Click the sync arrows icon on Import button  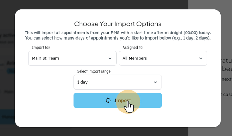coord(108,100)
